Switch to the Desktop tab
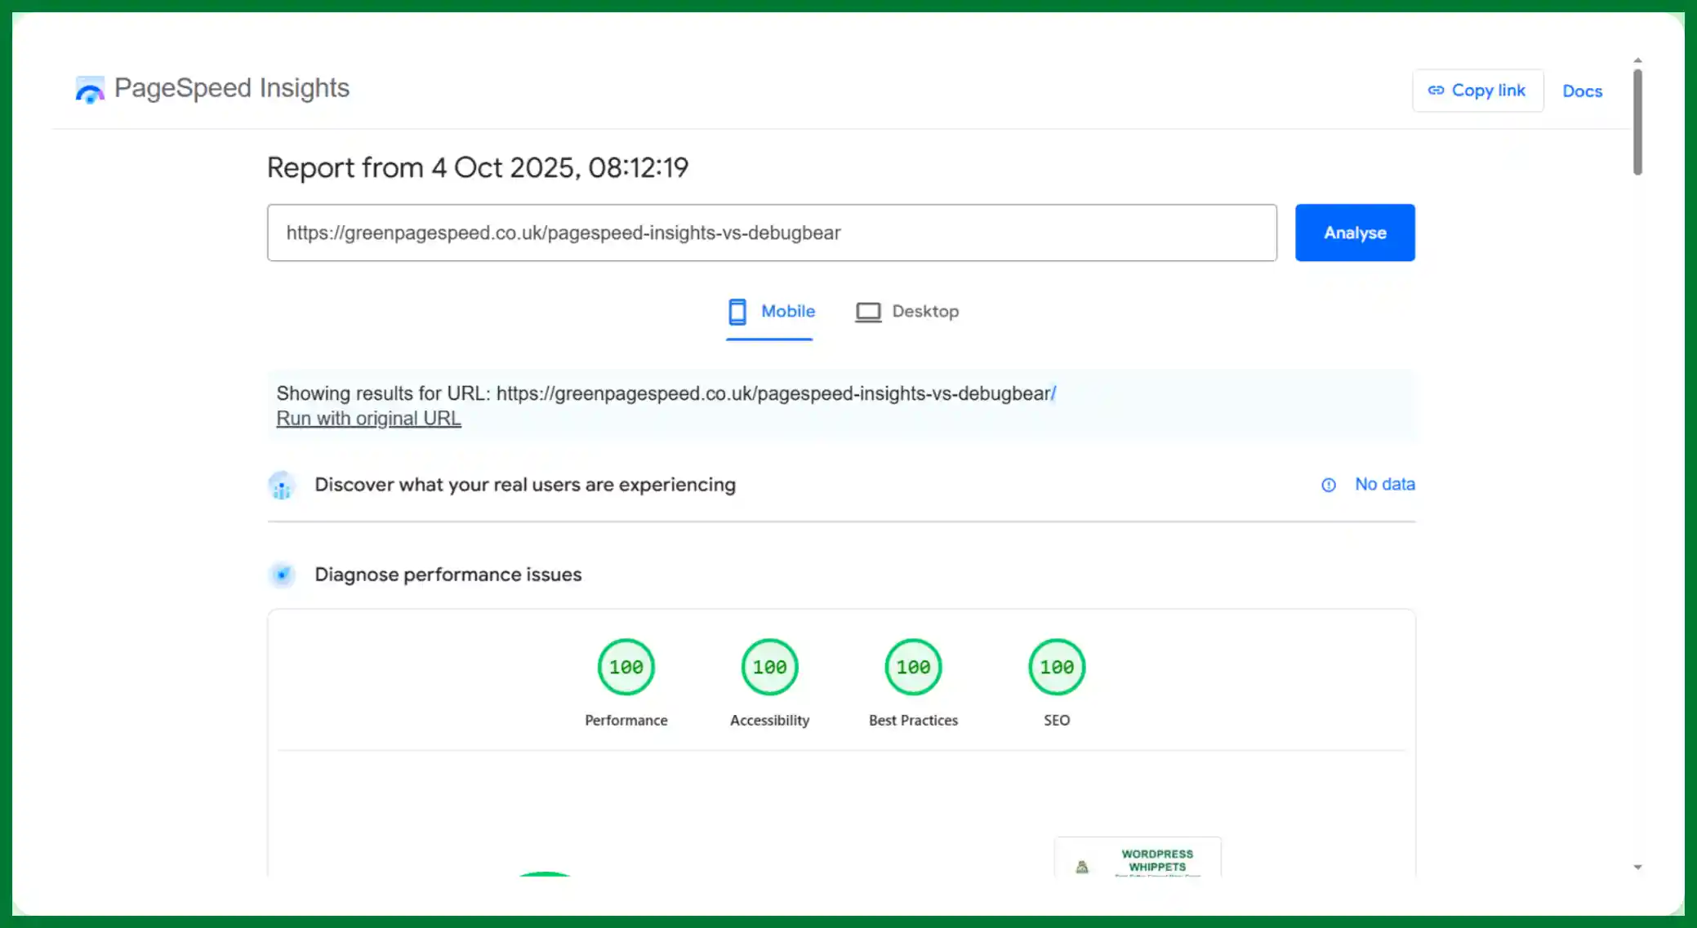Image resolution: width=1697 pixels, height=928 pixels. pos(924,312)
